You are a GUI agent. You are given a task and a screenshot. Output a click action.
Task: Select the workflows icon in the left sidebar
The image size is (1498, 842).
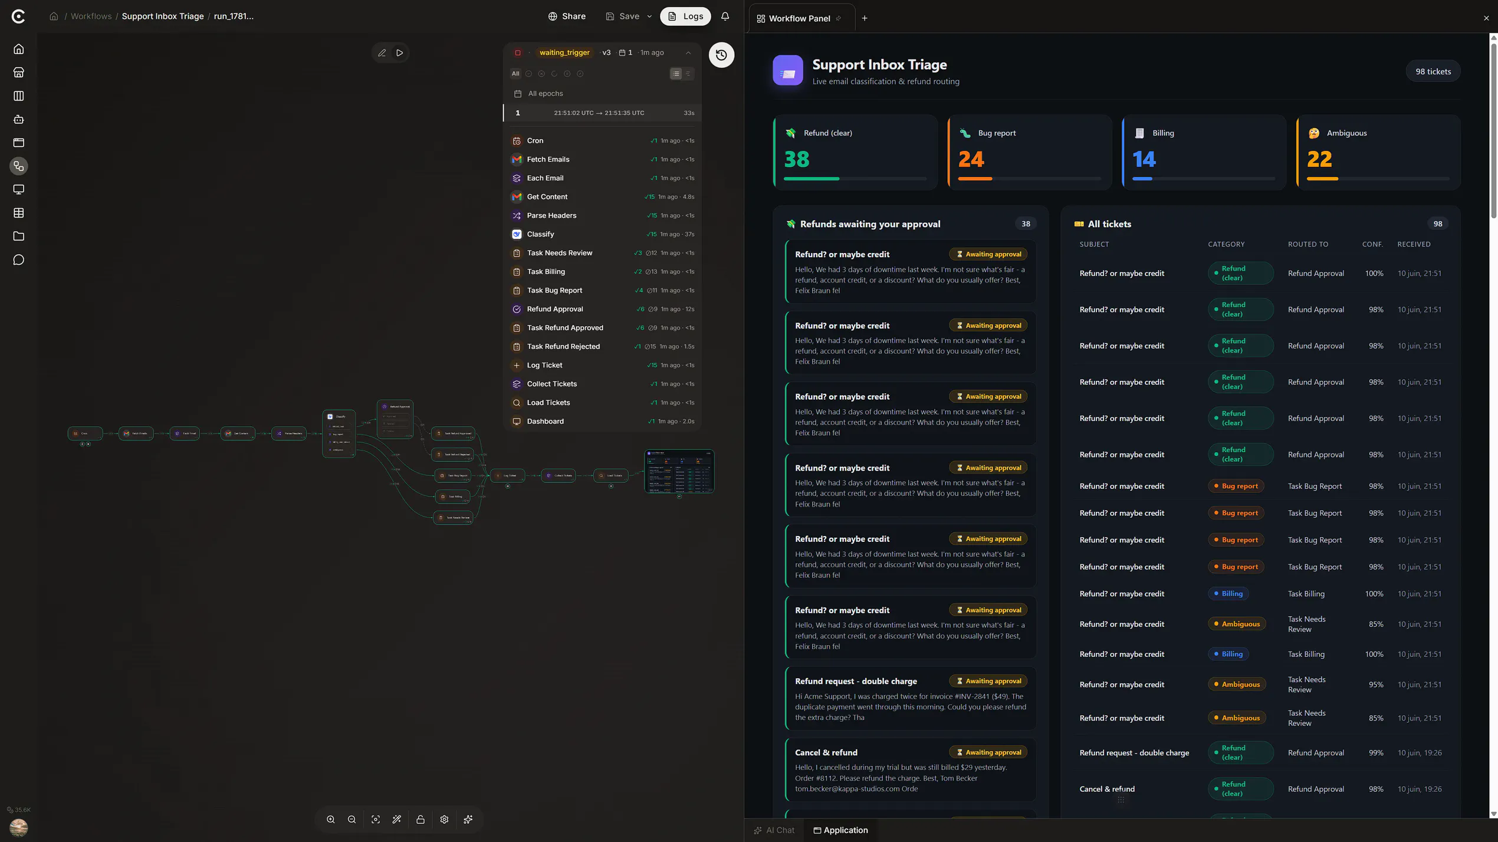pyautogui.click(x=19, y=166)
